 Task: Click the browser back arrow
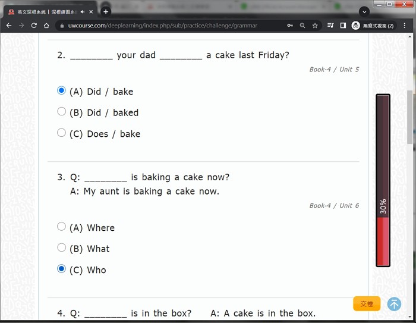[x=9, y=26]
